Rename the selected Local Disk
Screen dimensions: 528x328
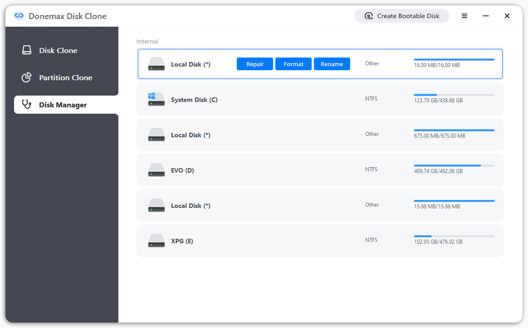[x=332, y=64]
